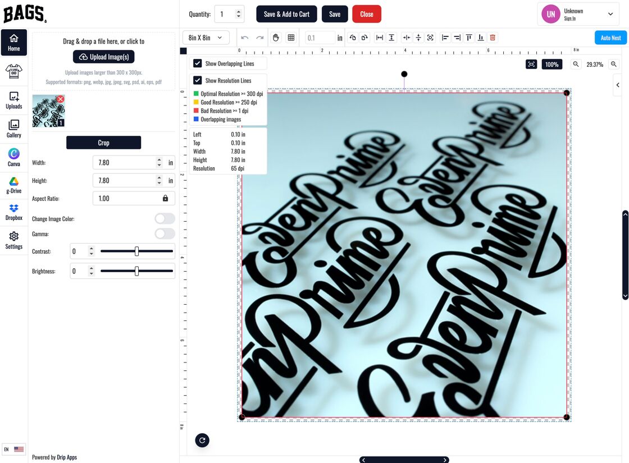This screenshot has height=463, width=629.
Task: Enable the Gamma toggle
Action: click(x=165, y=233)
